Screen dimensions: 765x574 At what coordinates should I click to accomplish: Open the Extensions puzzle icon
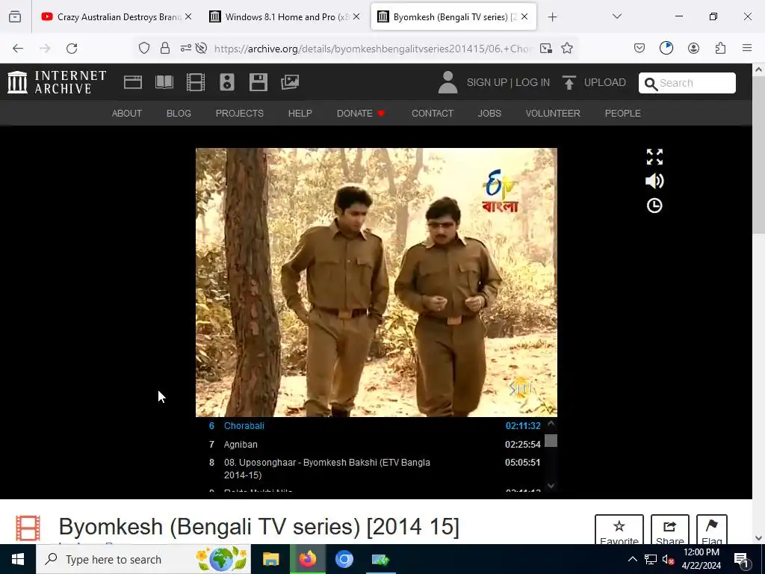[x=720, y=48]
